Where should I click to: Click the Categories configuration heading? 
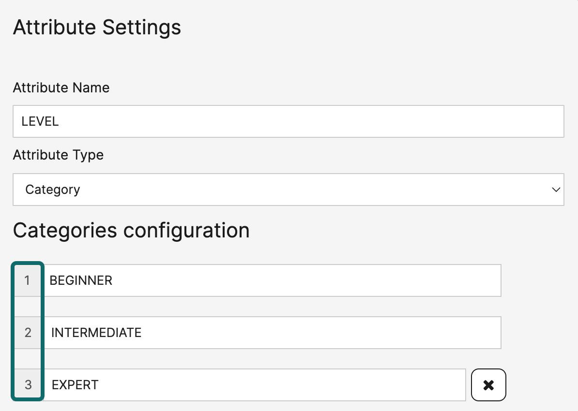(x=131, y=231)
